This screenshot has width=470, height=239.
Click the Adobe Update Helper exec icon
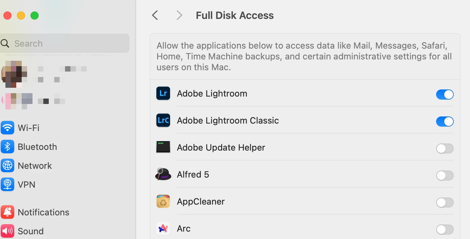click(163, 147)
